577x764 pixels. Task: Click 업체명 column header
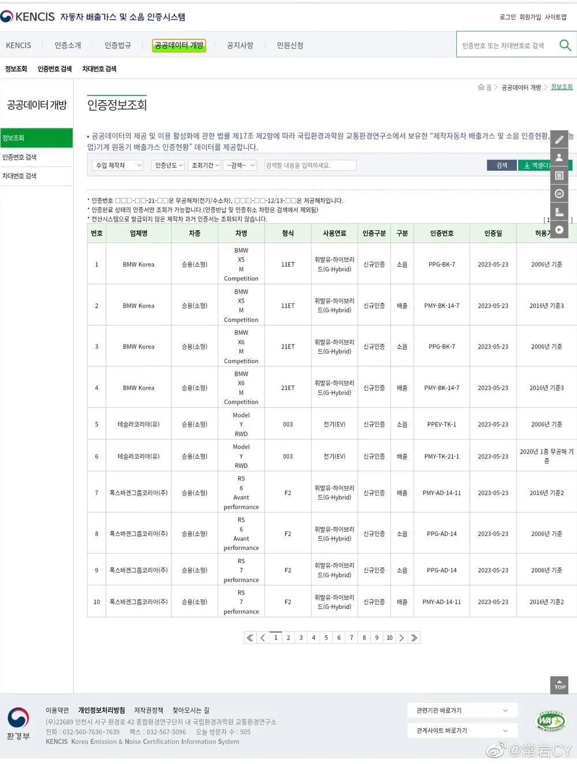138,233
